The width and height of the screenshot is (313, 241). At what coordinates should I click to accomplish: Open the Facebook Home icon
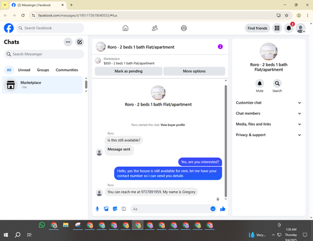(x=125, y=28)
